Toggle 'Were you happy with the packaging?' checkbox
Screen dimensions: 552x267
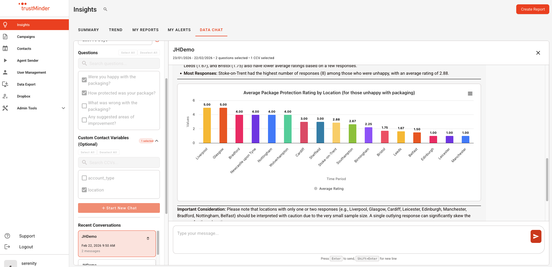pyautogui.click(x=84, y=80)
